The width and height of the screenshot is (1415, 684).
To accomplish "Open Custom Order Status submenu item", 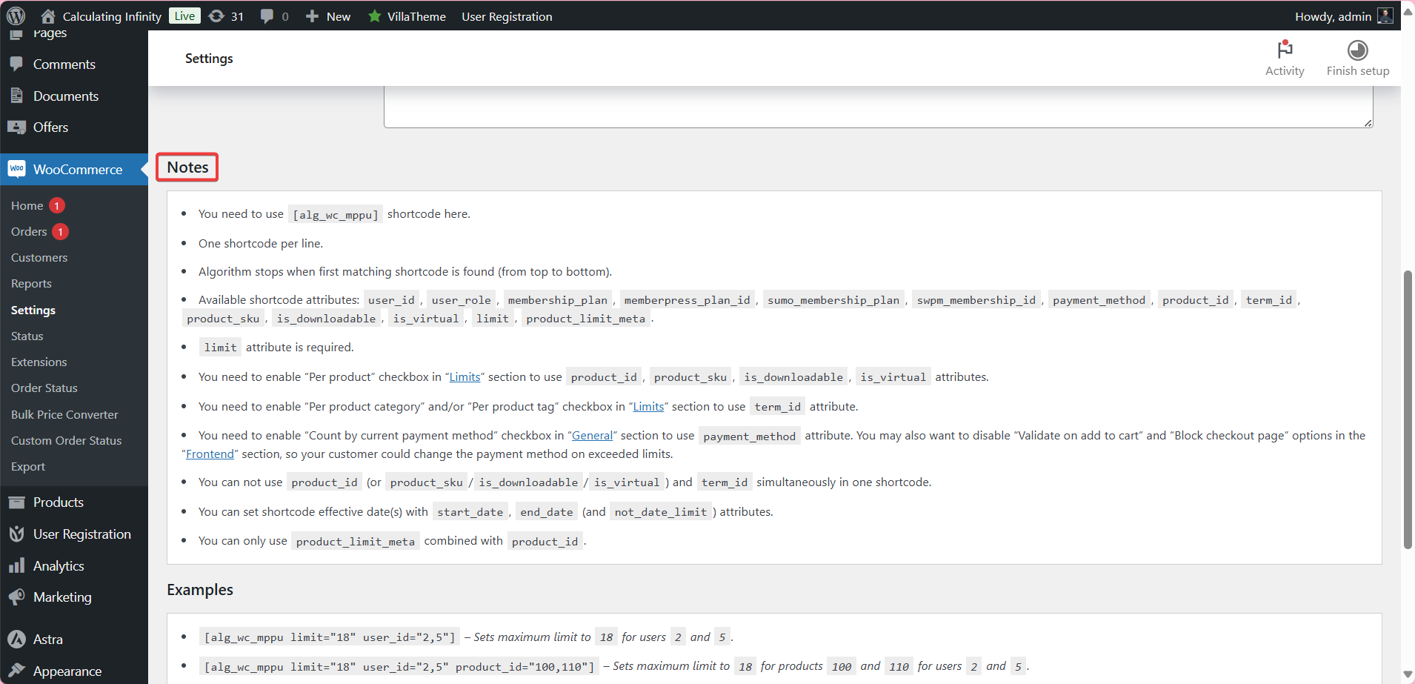I will tap(67, 440).
